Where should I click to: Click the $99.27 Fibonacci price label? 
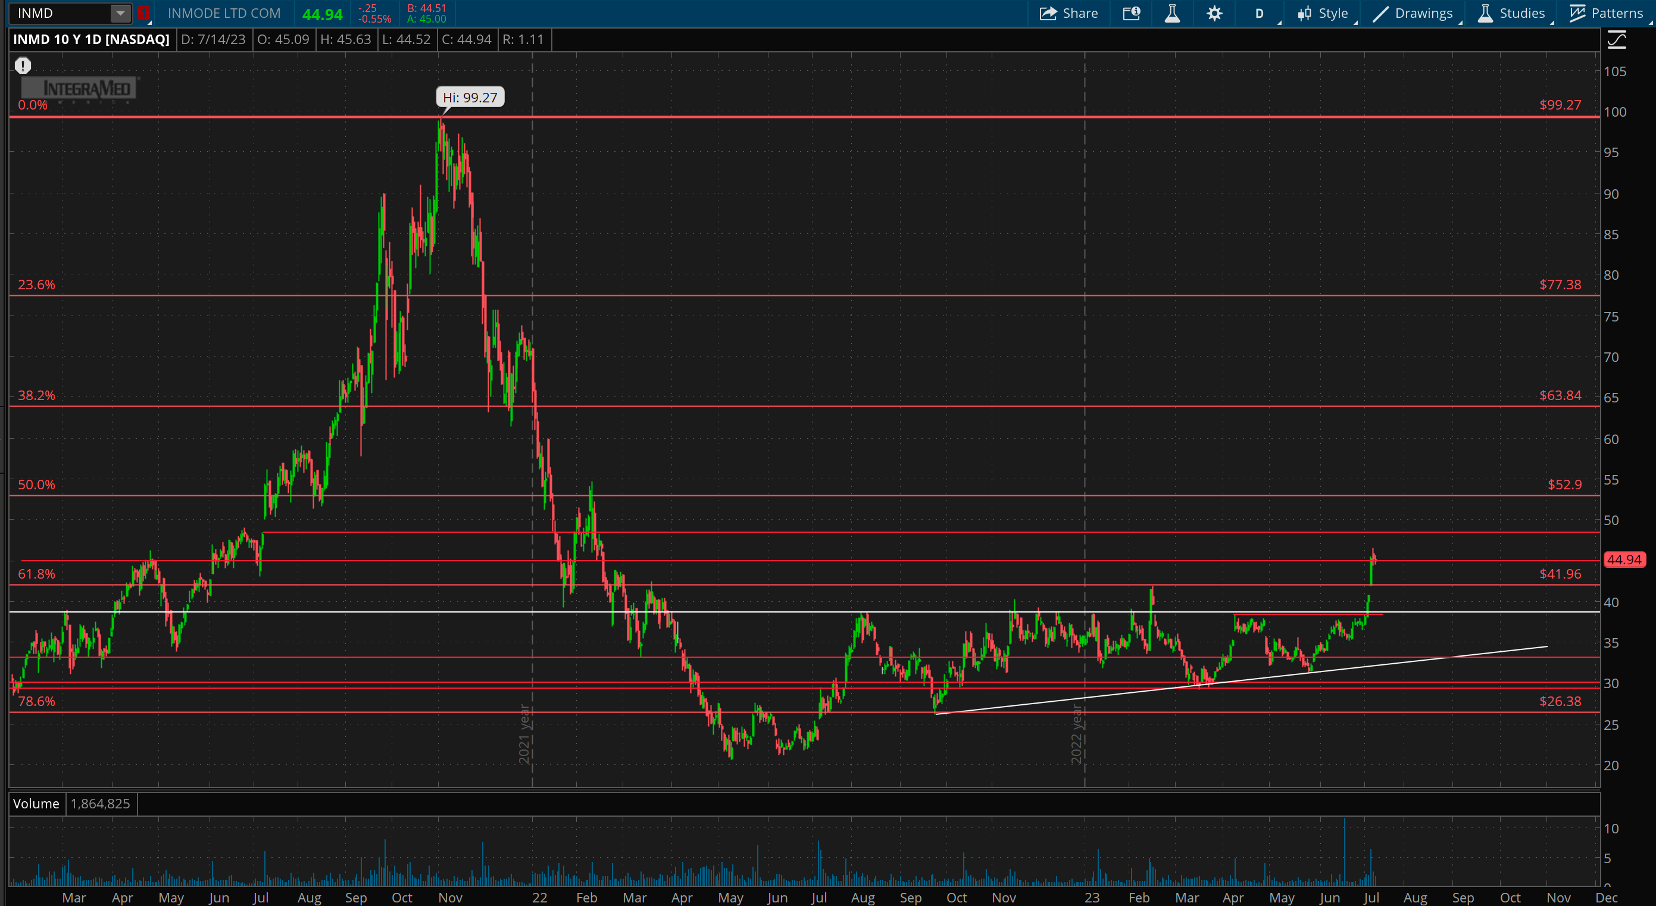1560,105
